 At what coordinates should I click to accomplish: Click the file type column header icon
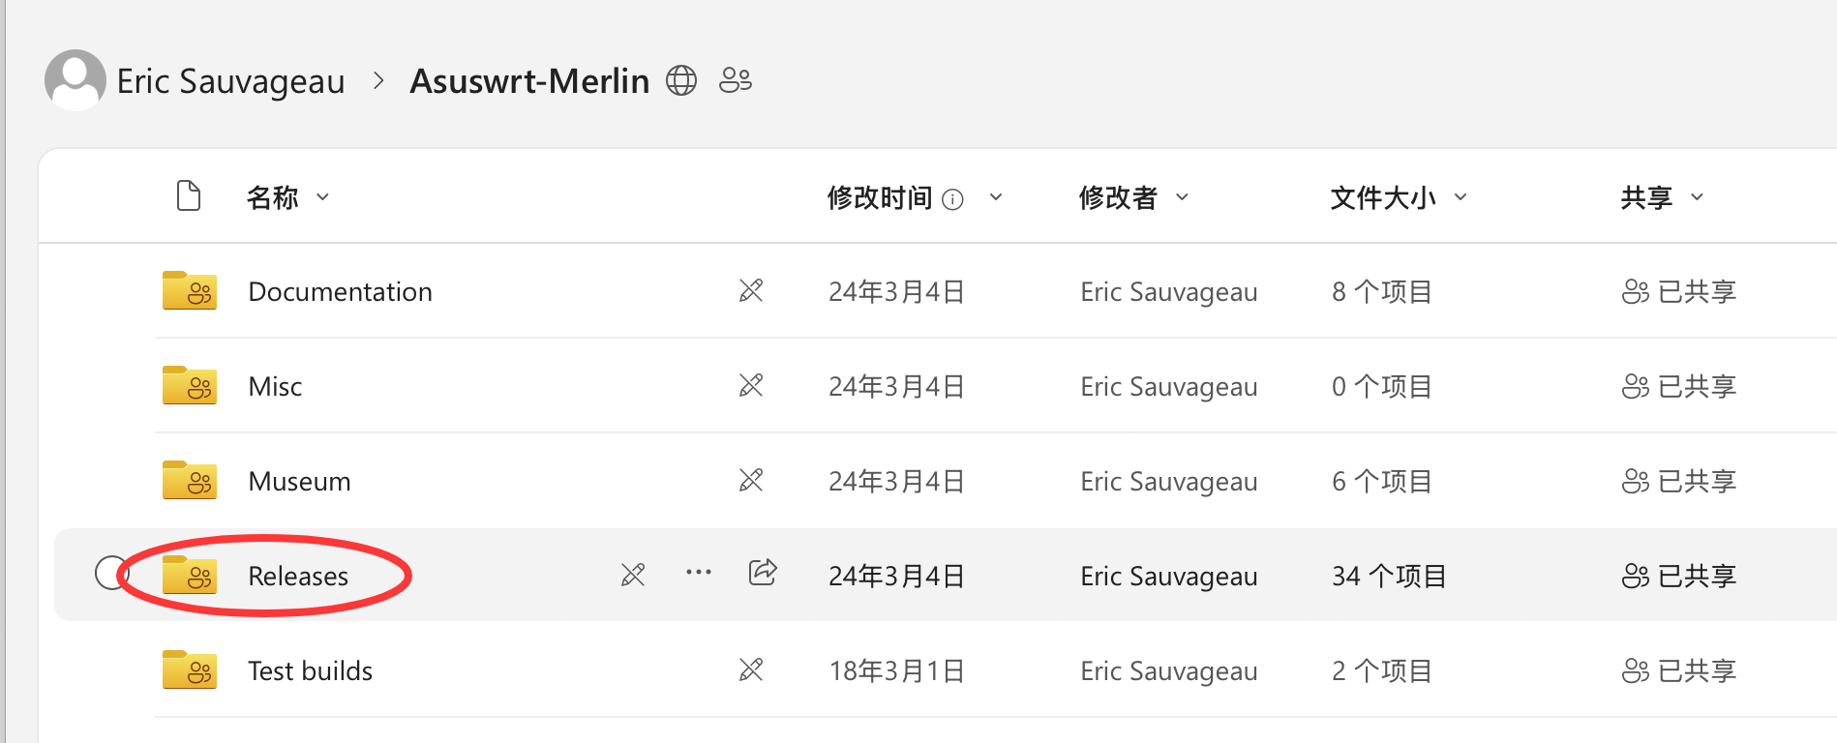click(x=189, y=195)
